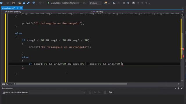Image resolution: width=186 pixels, height=104 pixels.
Task: Close the angulos.cpp tab
Action: 21,8
